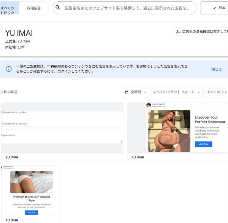Open the Premium Bikinis ad image
This screenshot has height=223, width=228.
tap(31, 182)
